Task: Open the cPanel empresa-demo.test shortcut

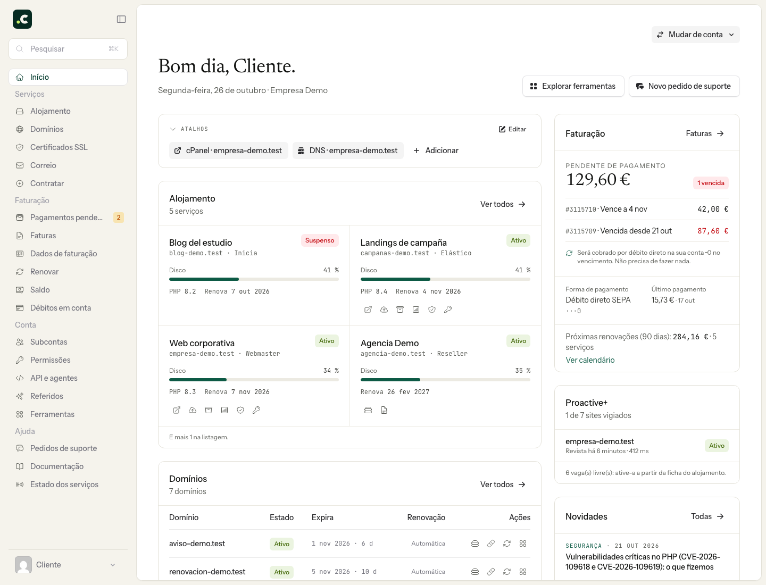Action: [x=229, y=151]
